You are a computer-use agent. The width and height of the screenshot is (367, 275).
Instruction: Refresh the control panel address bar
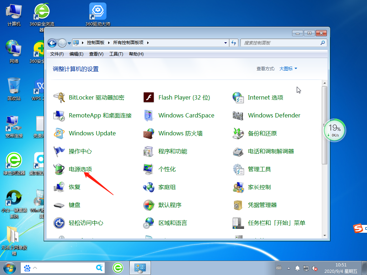point(234,43)
